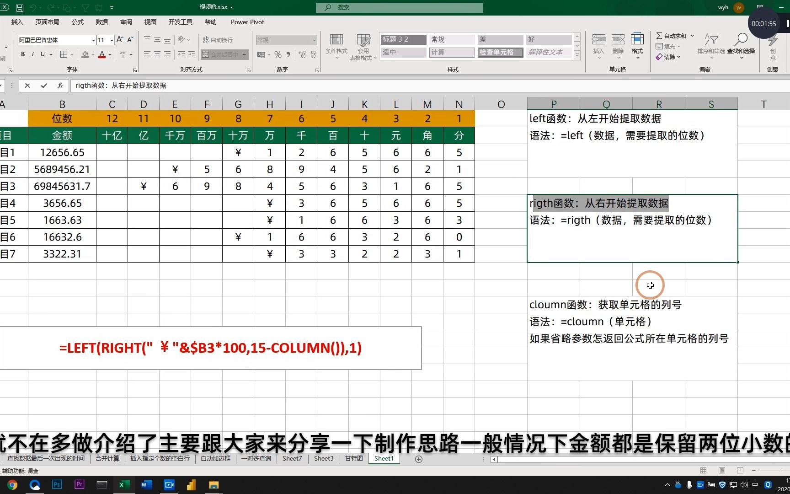Open the 公式 ribbon tab

coord(78,22)
